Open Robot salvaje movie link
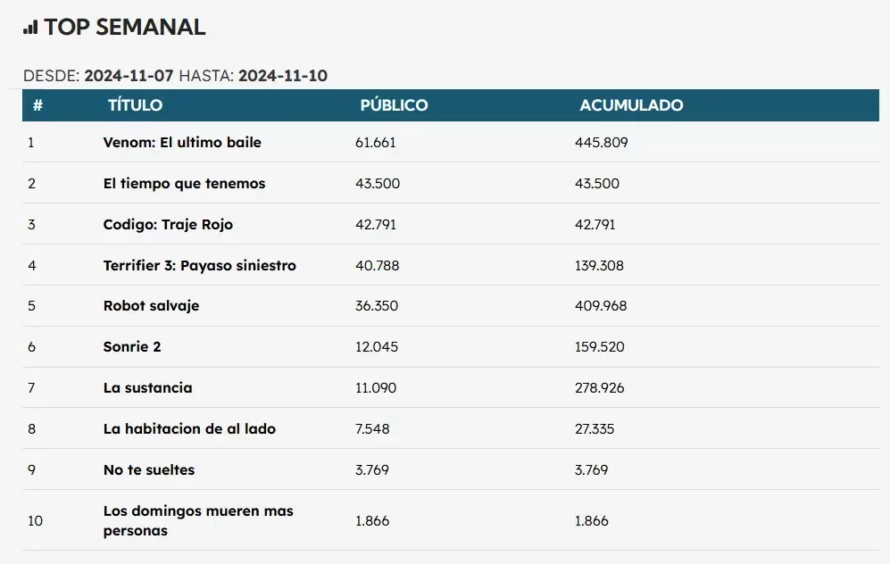 (x=151, y=306)
